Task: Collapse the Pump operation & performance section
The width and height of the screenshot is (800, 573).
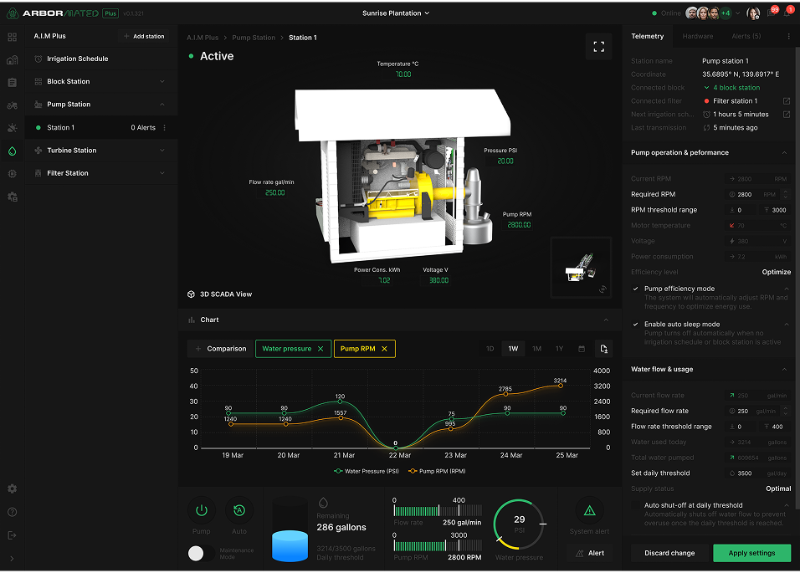Action: [784, 152]
